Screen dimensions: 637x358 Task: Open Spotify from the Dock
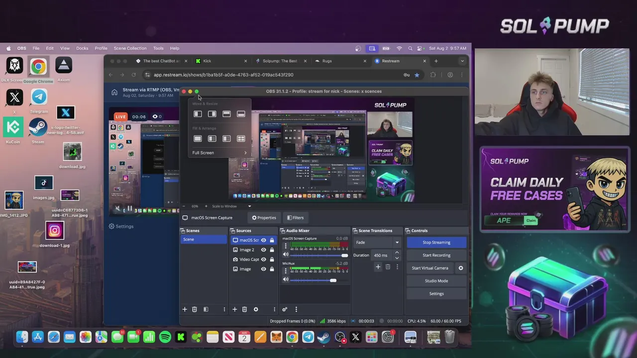[165, 338]
